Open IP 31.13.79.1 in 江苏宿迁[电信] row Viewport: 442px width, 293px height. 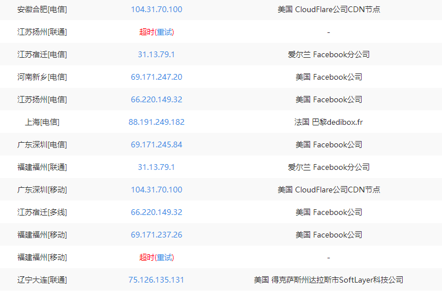click(156, 54)
